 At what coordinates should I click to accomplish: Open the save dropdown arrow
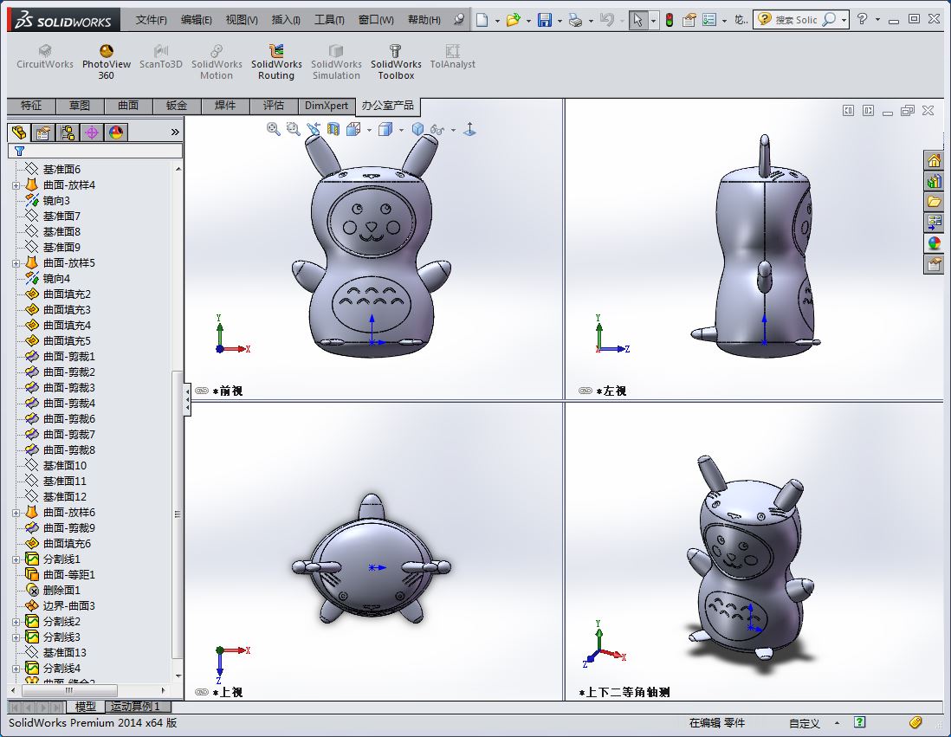560,21
